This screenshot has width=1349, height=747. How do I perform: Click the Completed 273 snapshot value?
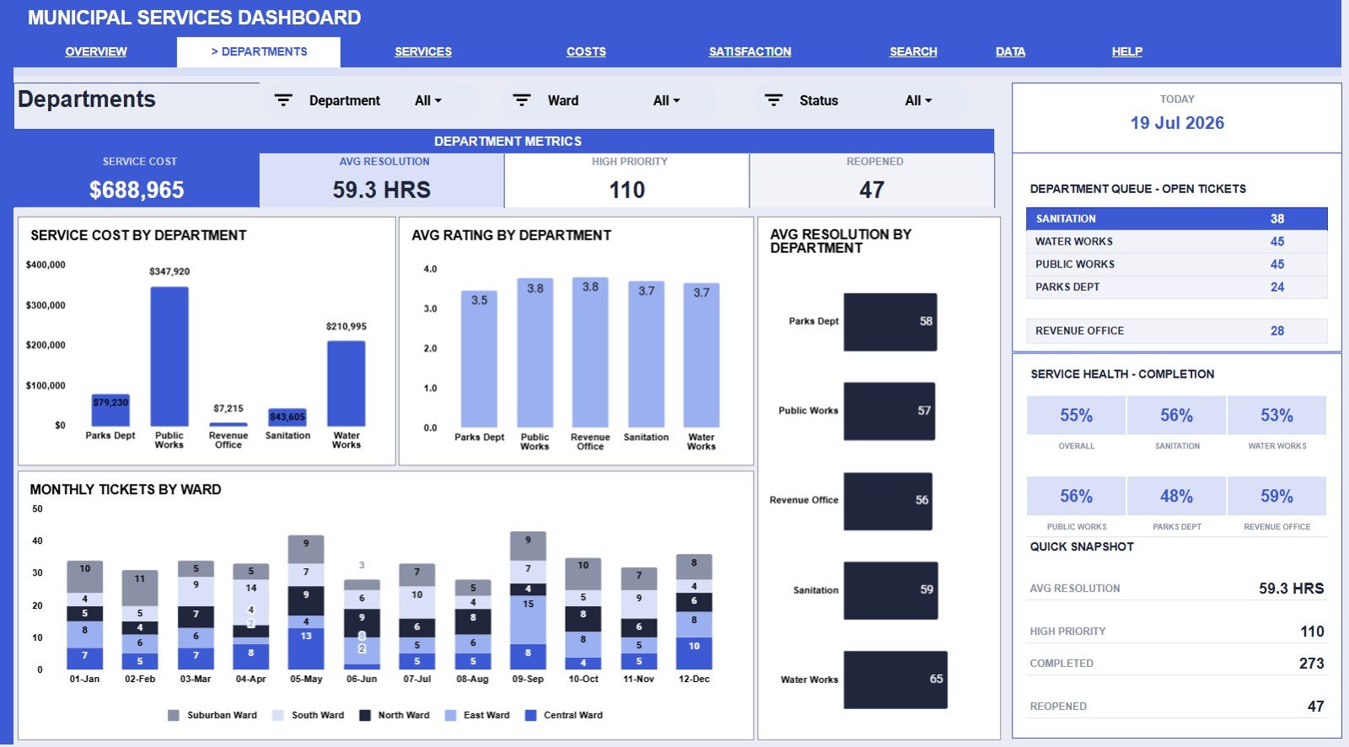(x=1311, y=664)
